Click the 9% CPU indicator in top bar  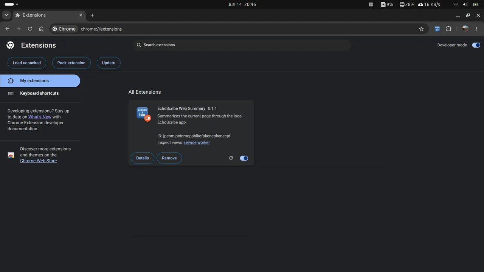387,5
